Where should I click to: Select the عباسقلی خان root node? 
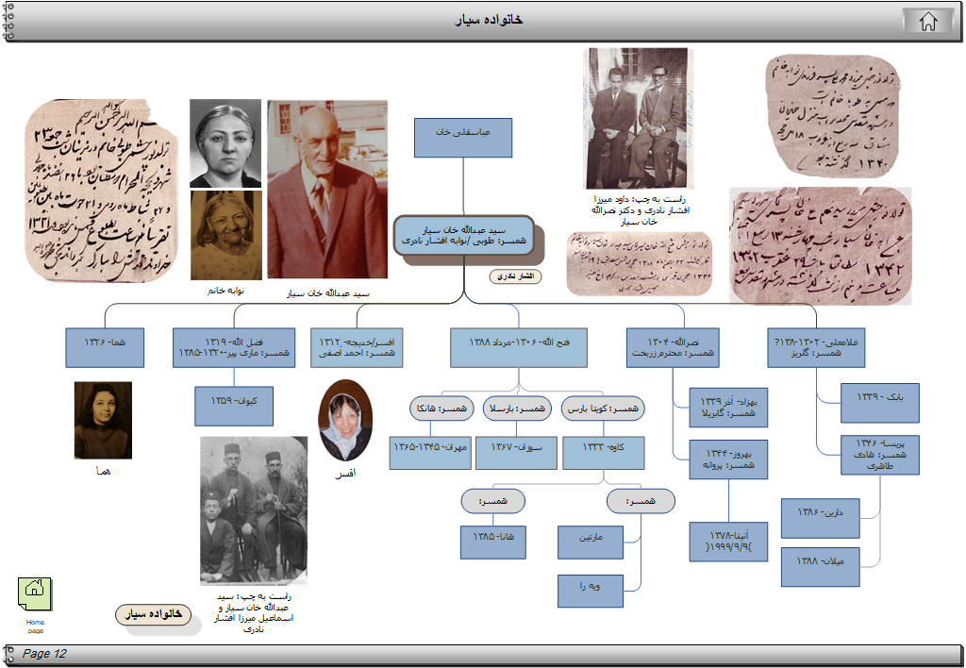(462, 138)
